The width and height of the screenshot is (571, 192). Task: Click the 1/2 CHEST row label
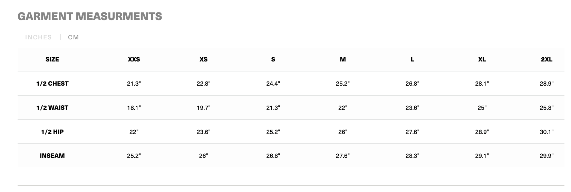[x=52, y=84]
